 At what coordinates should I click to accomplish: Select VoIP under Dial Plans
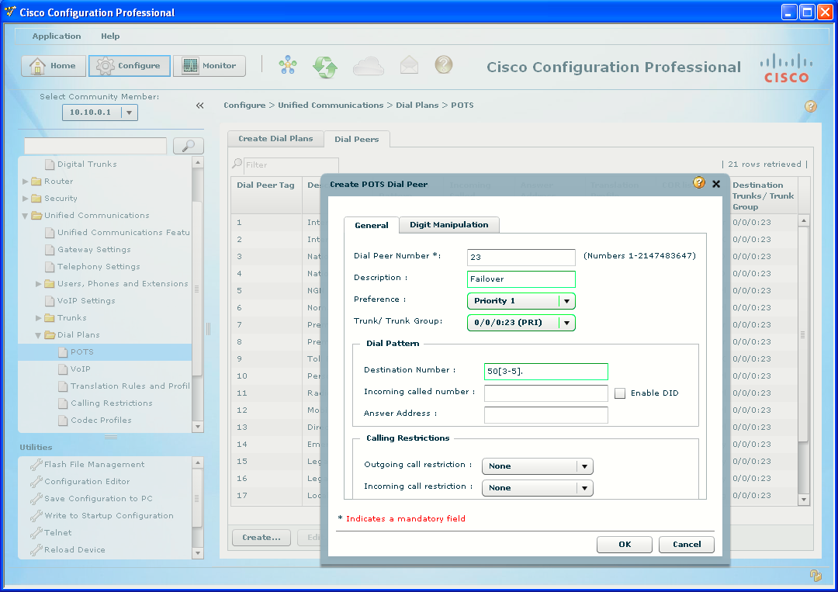[81, 369]
